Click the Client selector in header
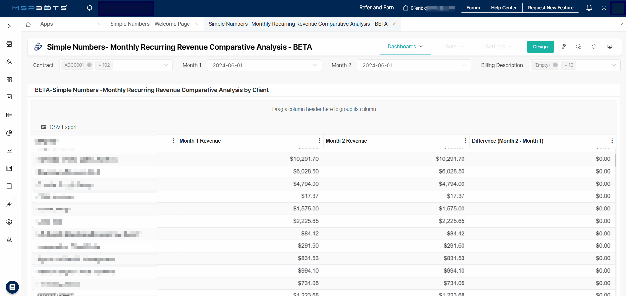 429,8
